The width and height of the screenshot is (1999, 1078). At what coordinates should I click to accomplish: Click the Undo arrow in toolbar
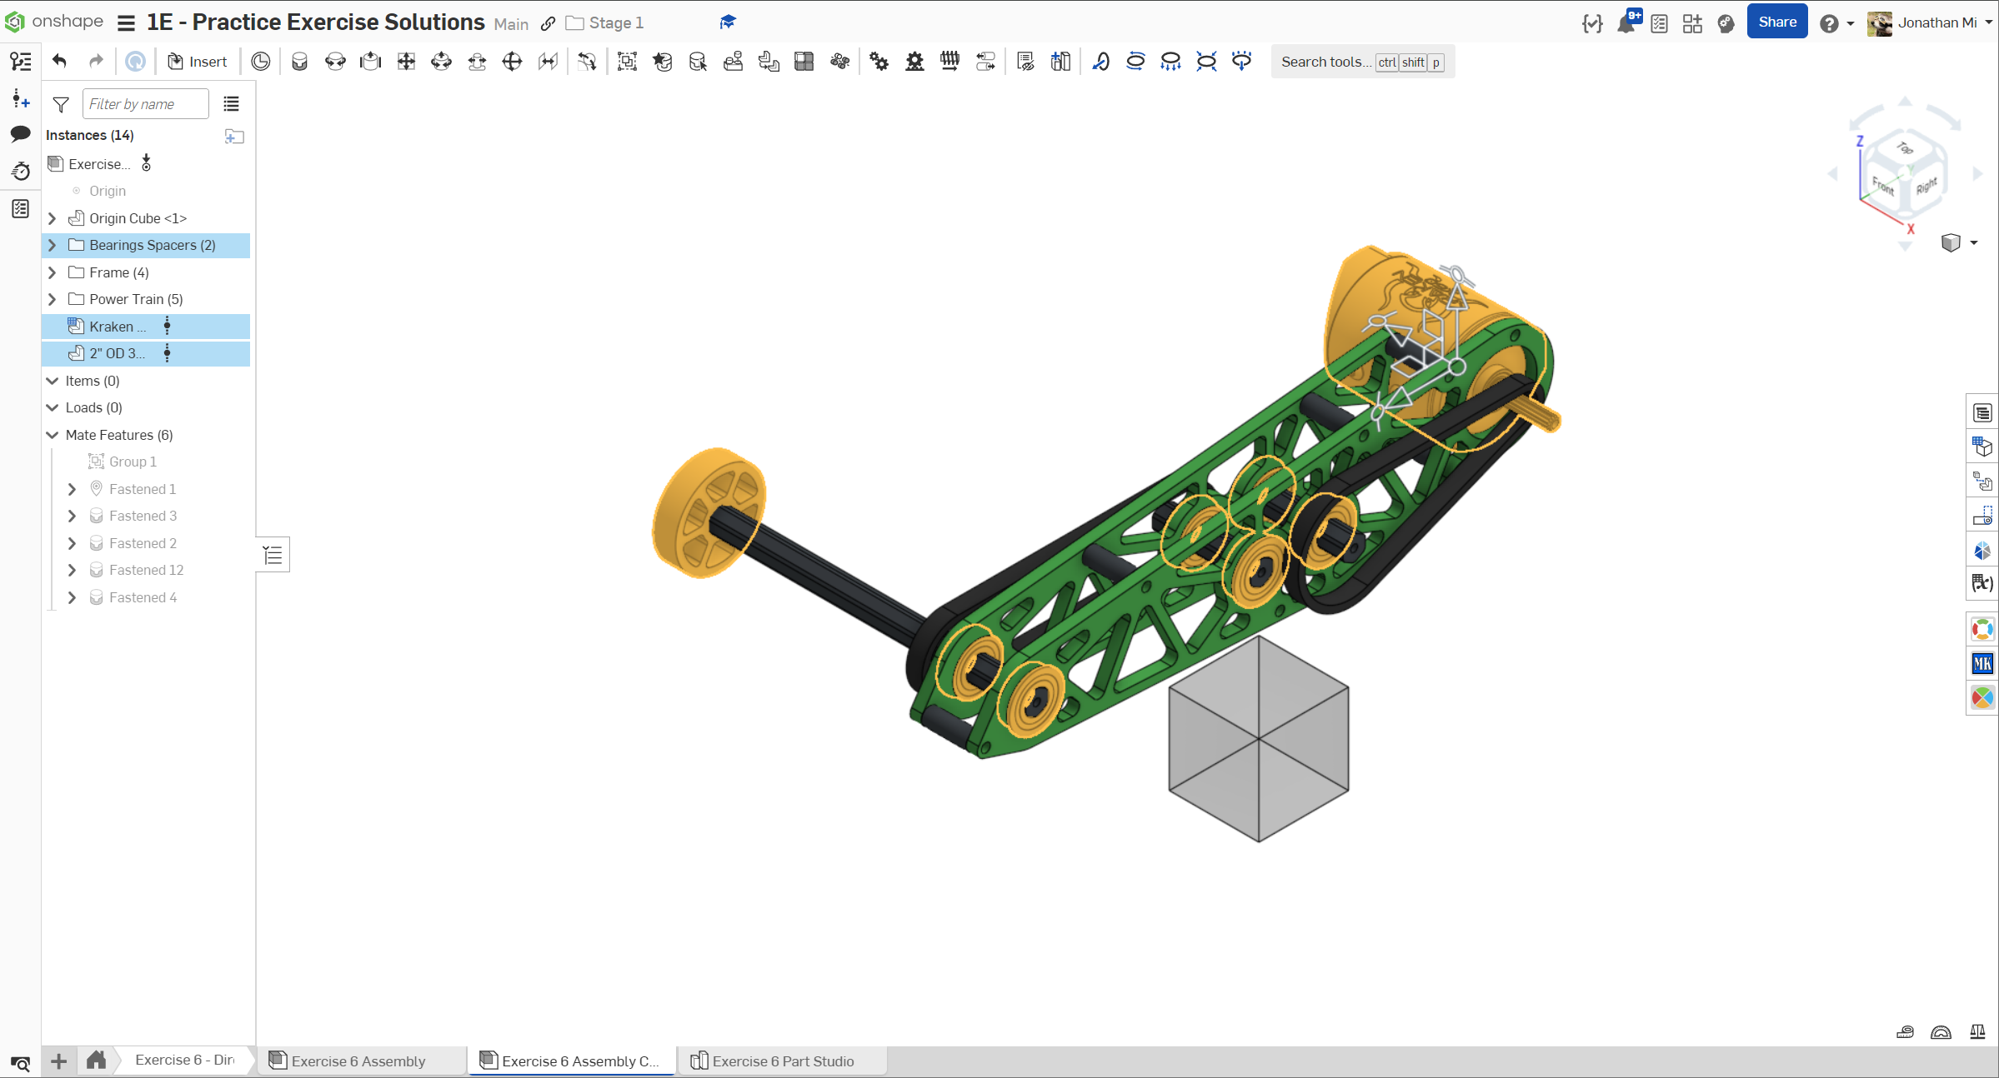pyautogui.click(x=59, y=62)
